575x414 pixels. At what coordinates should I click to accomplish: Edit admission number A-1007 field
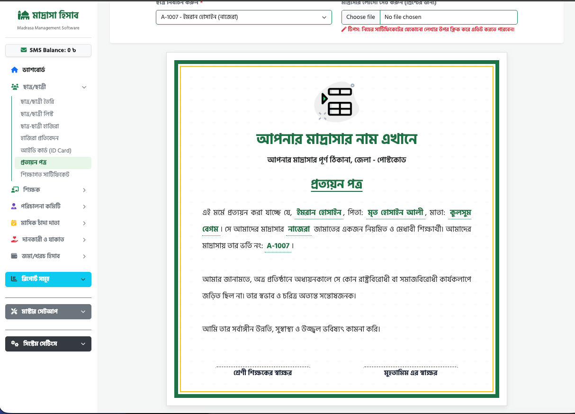click(x=278, y=246)
